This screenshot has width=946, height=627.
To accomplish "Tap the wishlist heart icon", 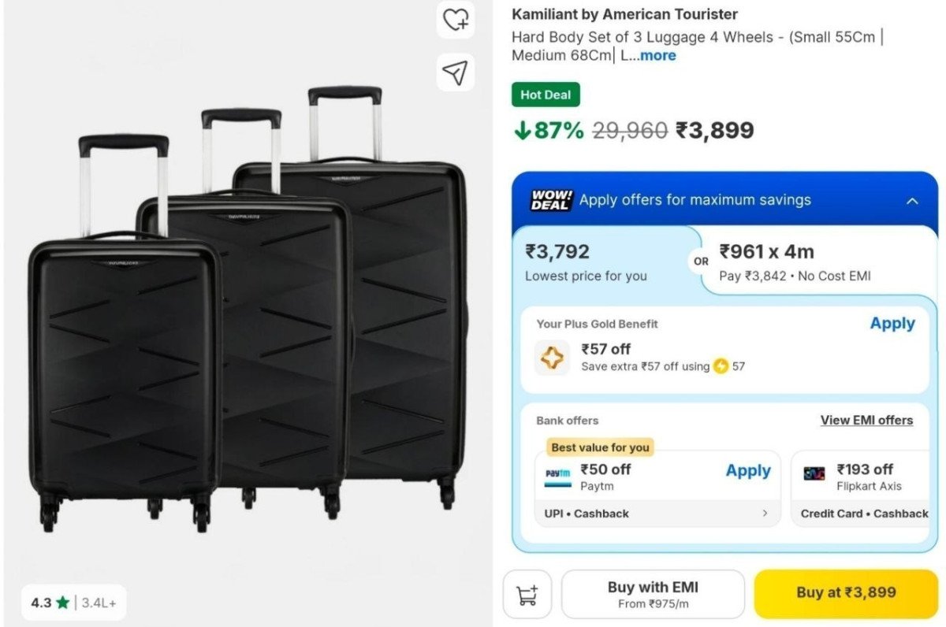I will tap(456, 20).
